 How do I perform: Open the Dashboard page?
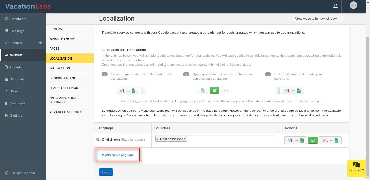tap(18, 19)
